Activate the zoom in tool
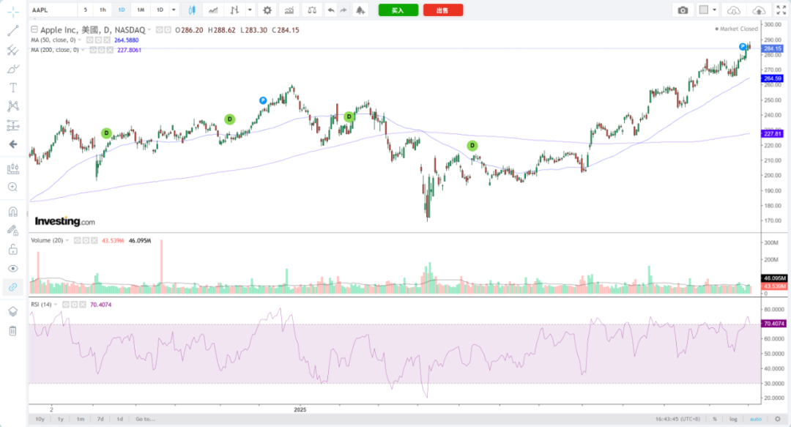The image size is (791, 427). coord(13,187)
